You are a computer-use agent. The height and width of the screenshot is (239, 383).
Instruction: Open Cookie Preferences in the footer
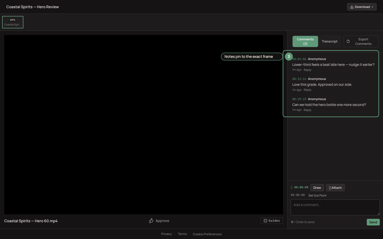click(207, 234)
